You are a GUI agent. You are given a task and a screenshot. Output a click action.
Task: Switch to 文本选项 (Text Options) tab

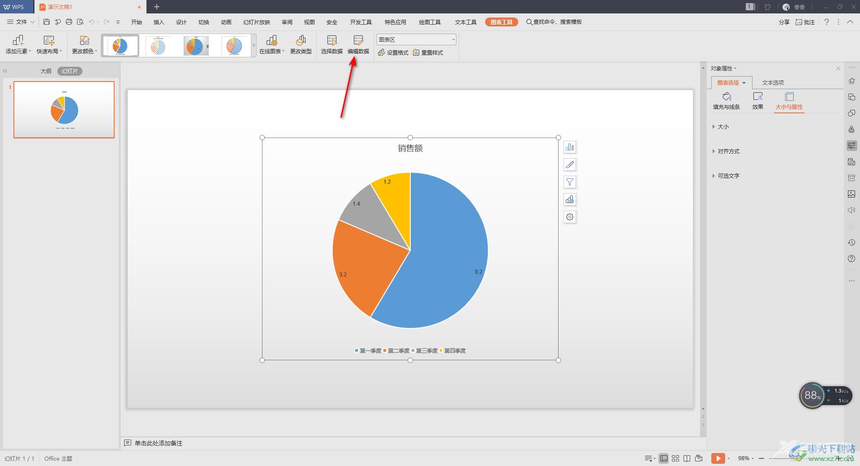[773, 82]
